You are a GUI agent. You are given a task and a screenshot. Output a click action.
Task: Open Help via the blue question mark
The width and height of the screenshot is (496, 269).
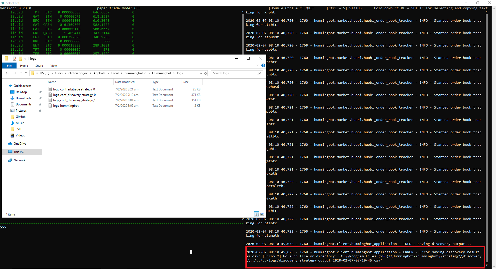pyautogui.click(x=263, y=65)
